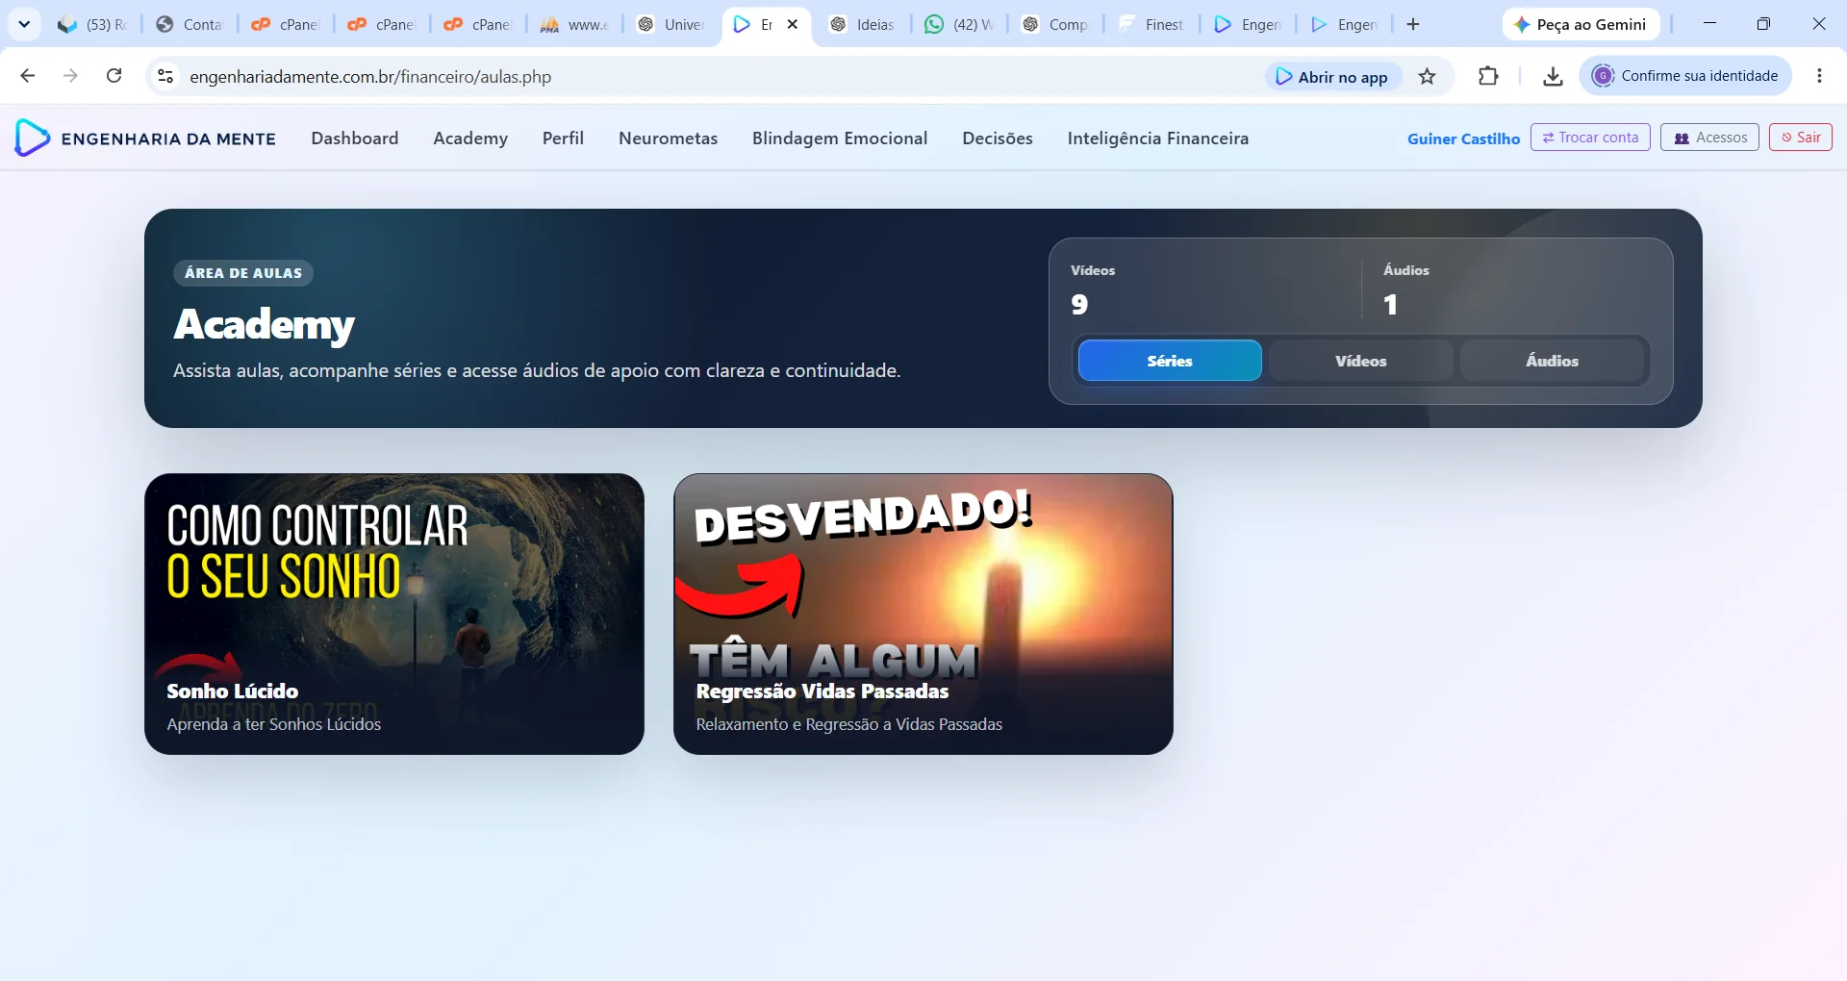
Task: Select the Séries filter toggle
Action: point(1170,361)
